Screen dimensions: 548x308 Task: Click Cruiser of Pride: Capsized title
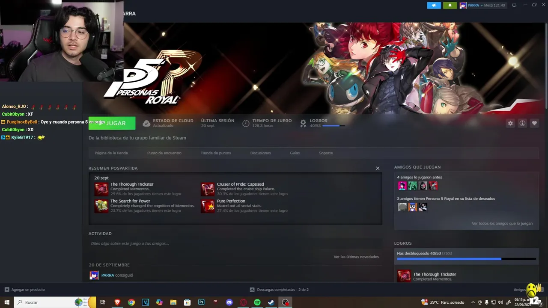[241, 184]
